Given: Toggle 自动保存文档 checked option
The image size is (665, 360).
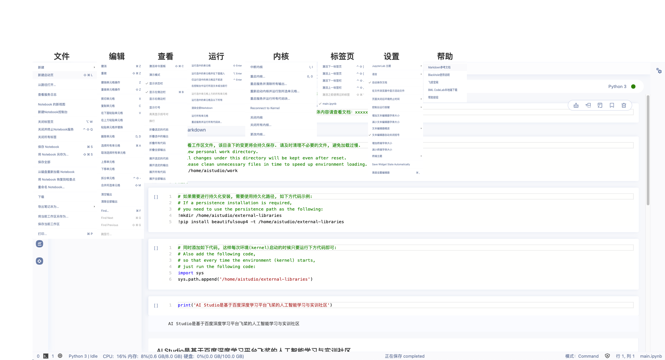Looking at the screenshot, I should point(380,82).
